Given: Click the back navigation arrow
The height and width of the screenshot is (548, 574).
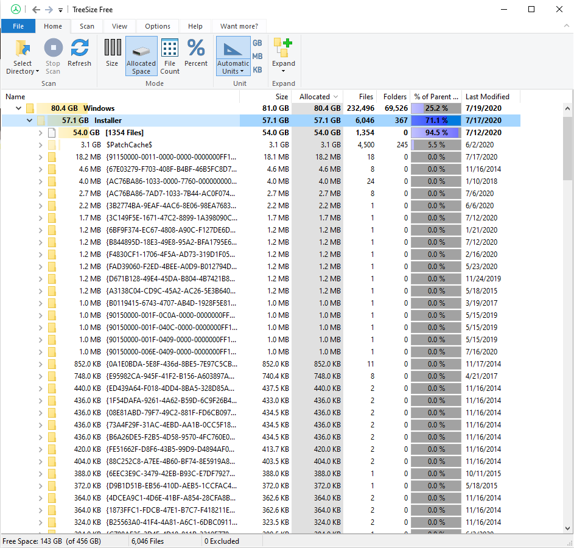Looking at the screenshot, I should click(36, 10).
